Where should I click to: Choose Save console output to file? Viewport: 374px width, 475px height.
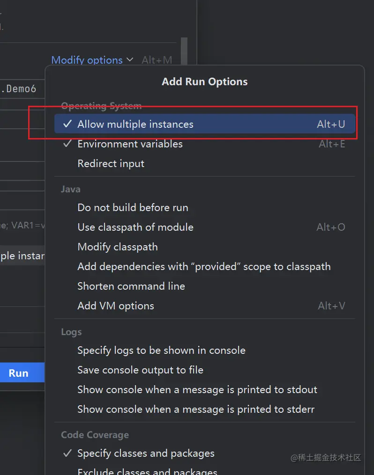140,370
